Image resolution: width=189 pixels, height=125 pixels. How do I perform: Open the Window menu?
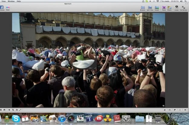(11, 1)
